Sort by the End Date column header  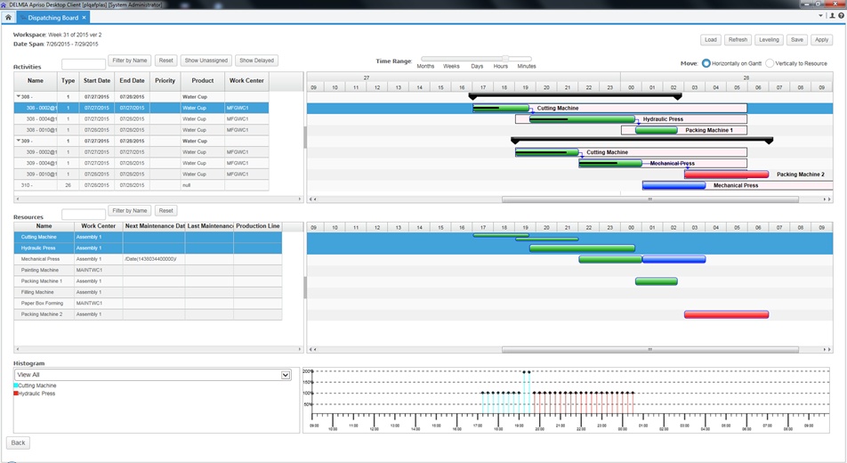point(132,81)
